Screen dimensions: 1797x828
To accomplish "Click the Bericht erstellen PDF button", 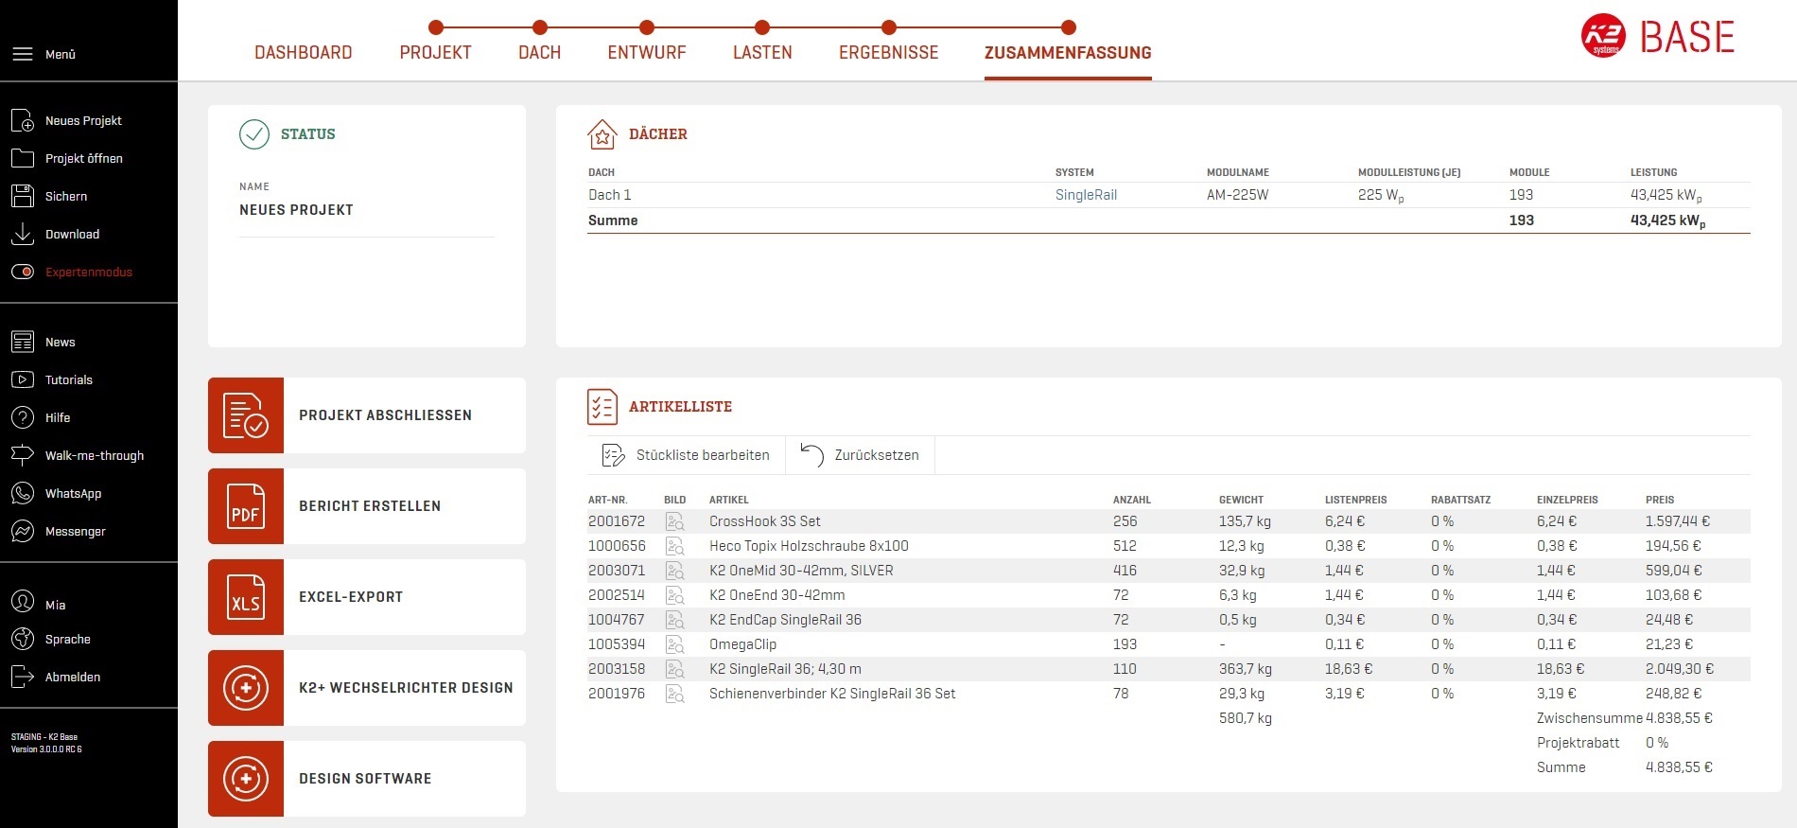I will coord(367,506).
